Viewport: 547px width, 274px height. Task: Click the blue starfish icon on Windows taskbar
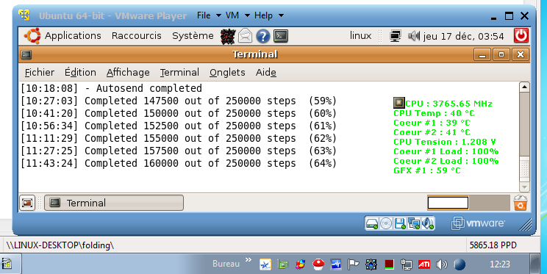(x=265, y=264)
